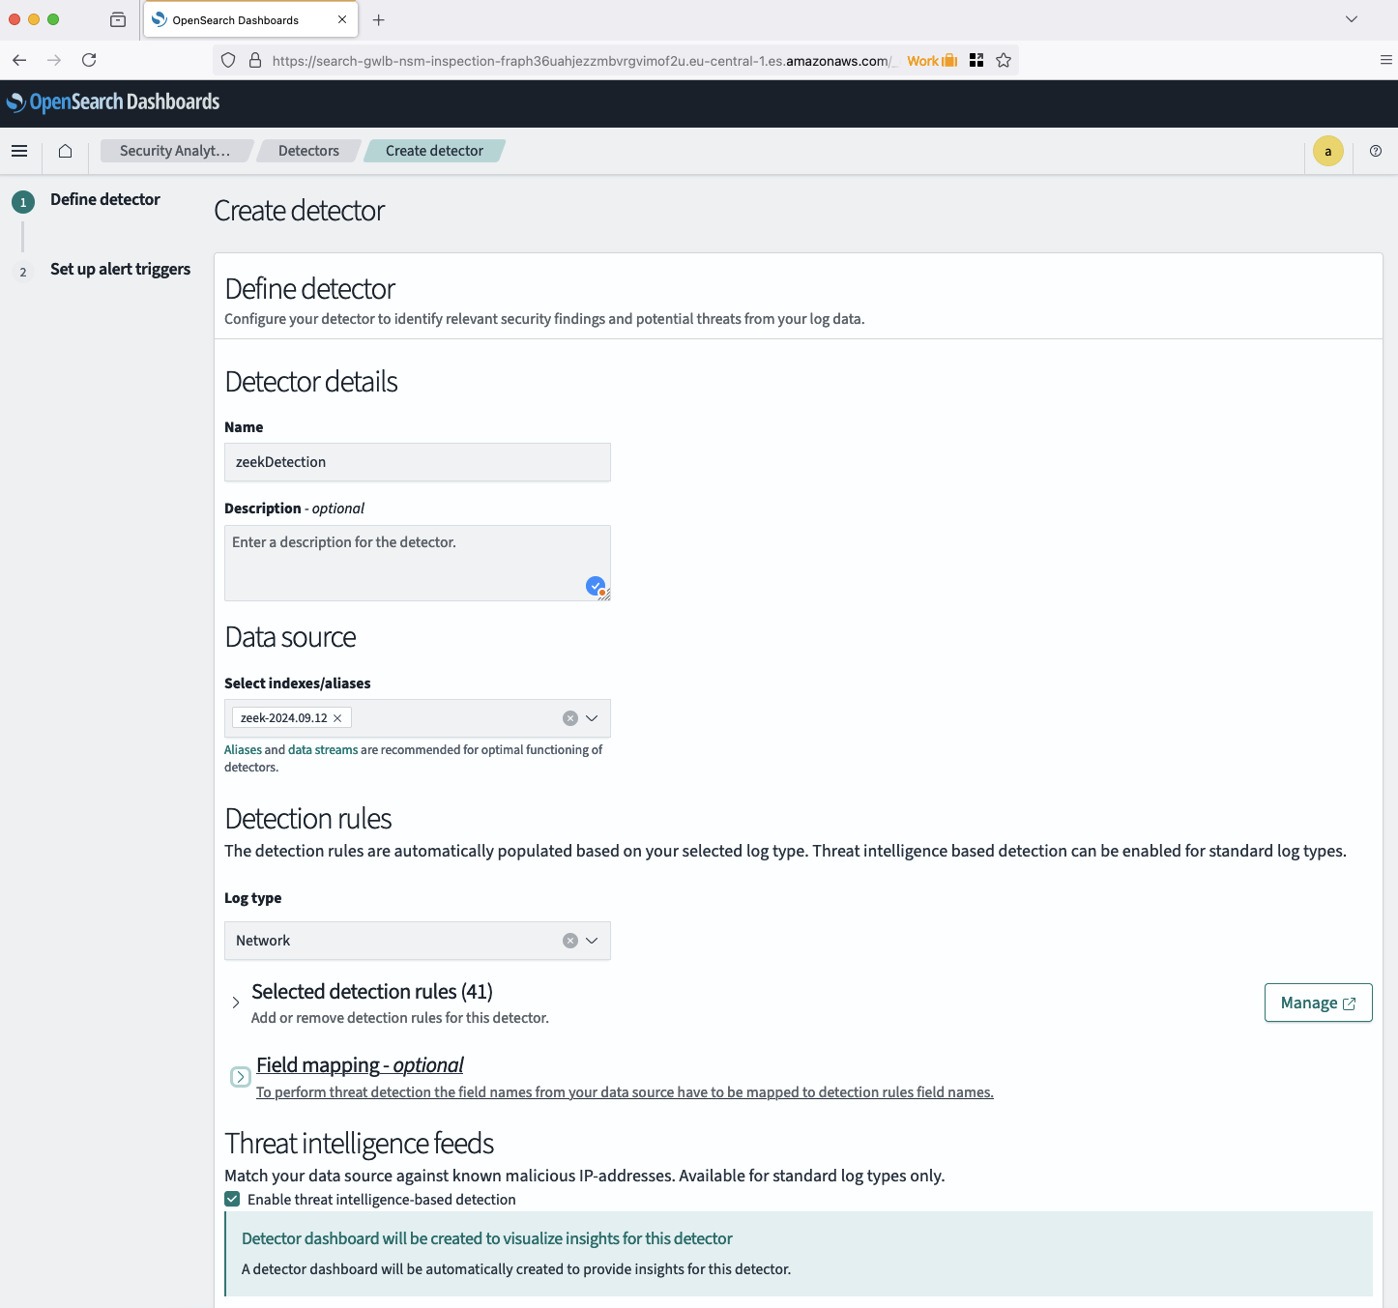Open the data streams link

pyautogui.click(x=323, y=749)
